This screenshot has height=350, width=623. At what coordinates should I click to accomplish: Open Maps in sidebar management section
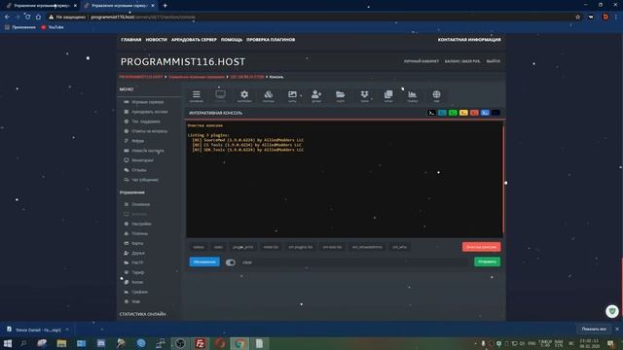(137, 243)
